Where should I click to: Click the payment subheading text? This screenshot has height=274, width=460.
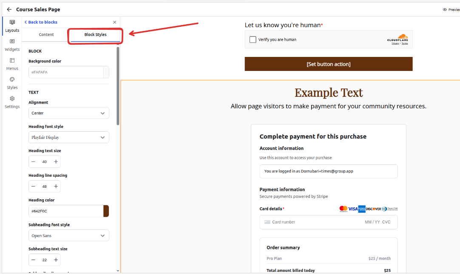pyautogui.click(x=329, y=106)
